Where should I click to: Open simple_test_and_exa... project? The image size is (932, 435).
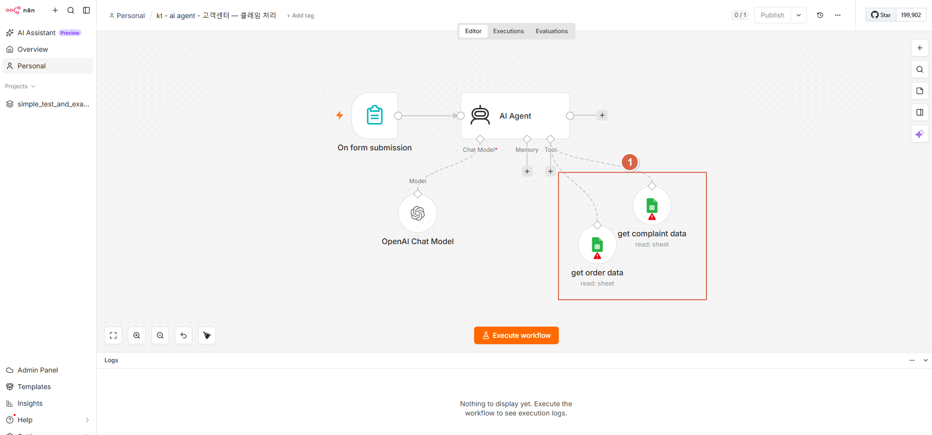[x=47, y=104]
